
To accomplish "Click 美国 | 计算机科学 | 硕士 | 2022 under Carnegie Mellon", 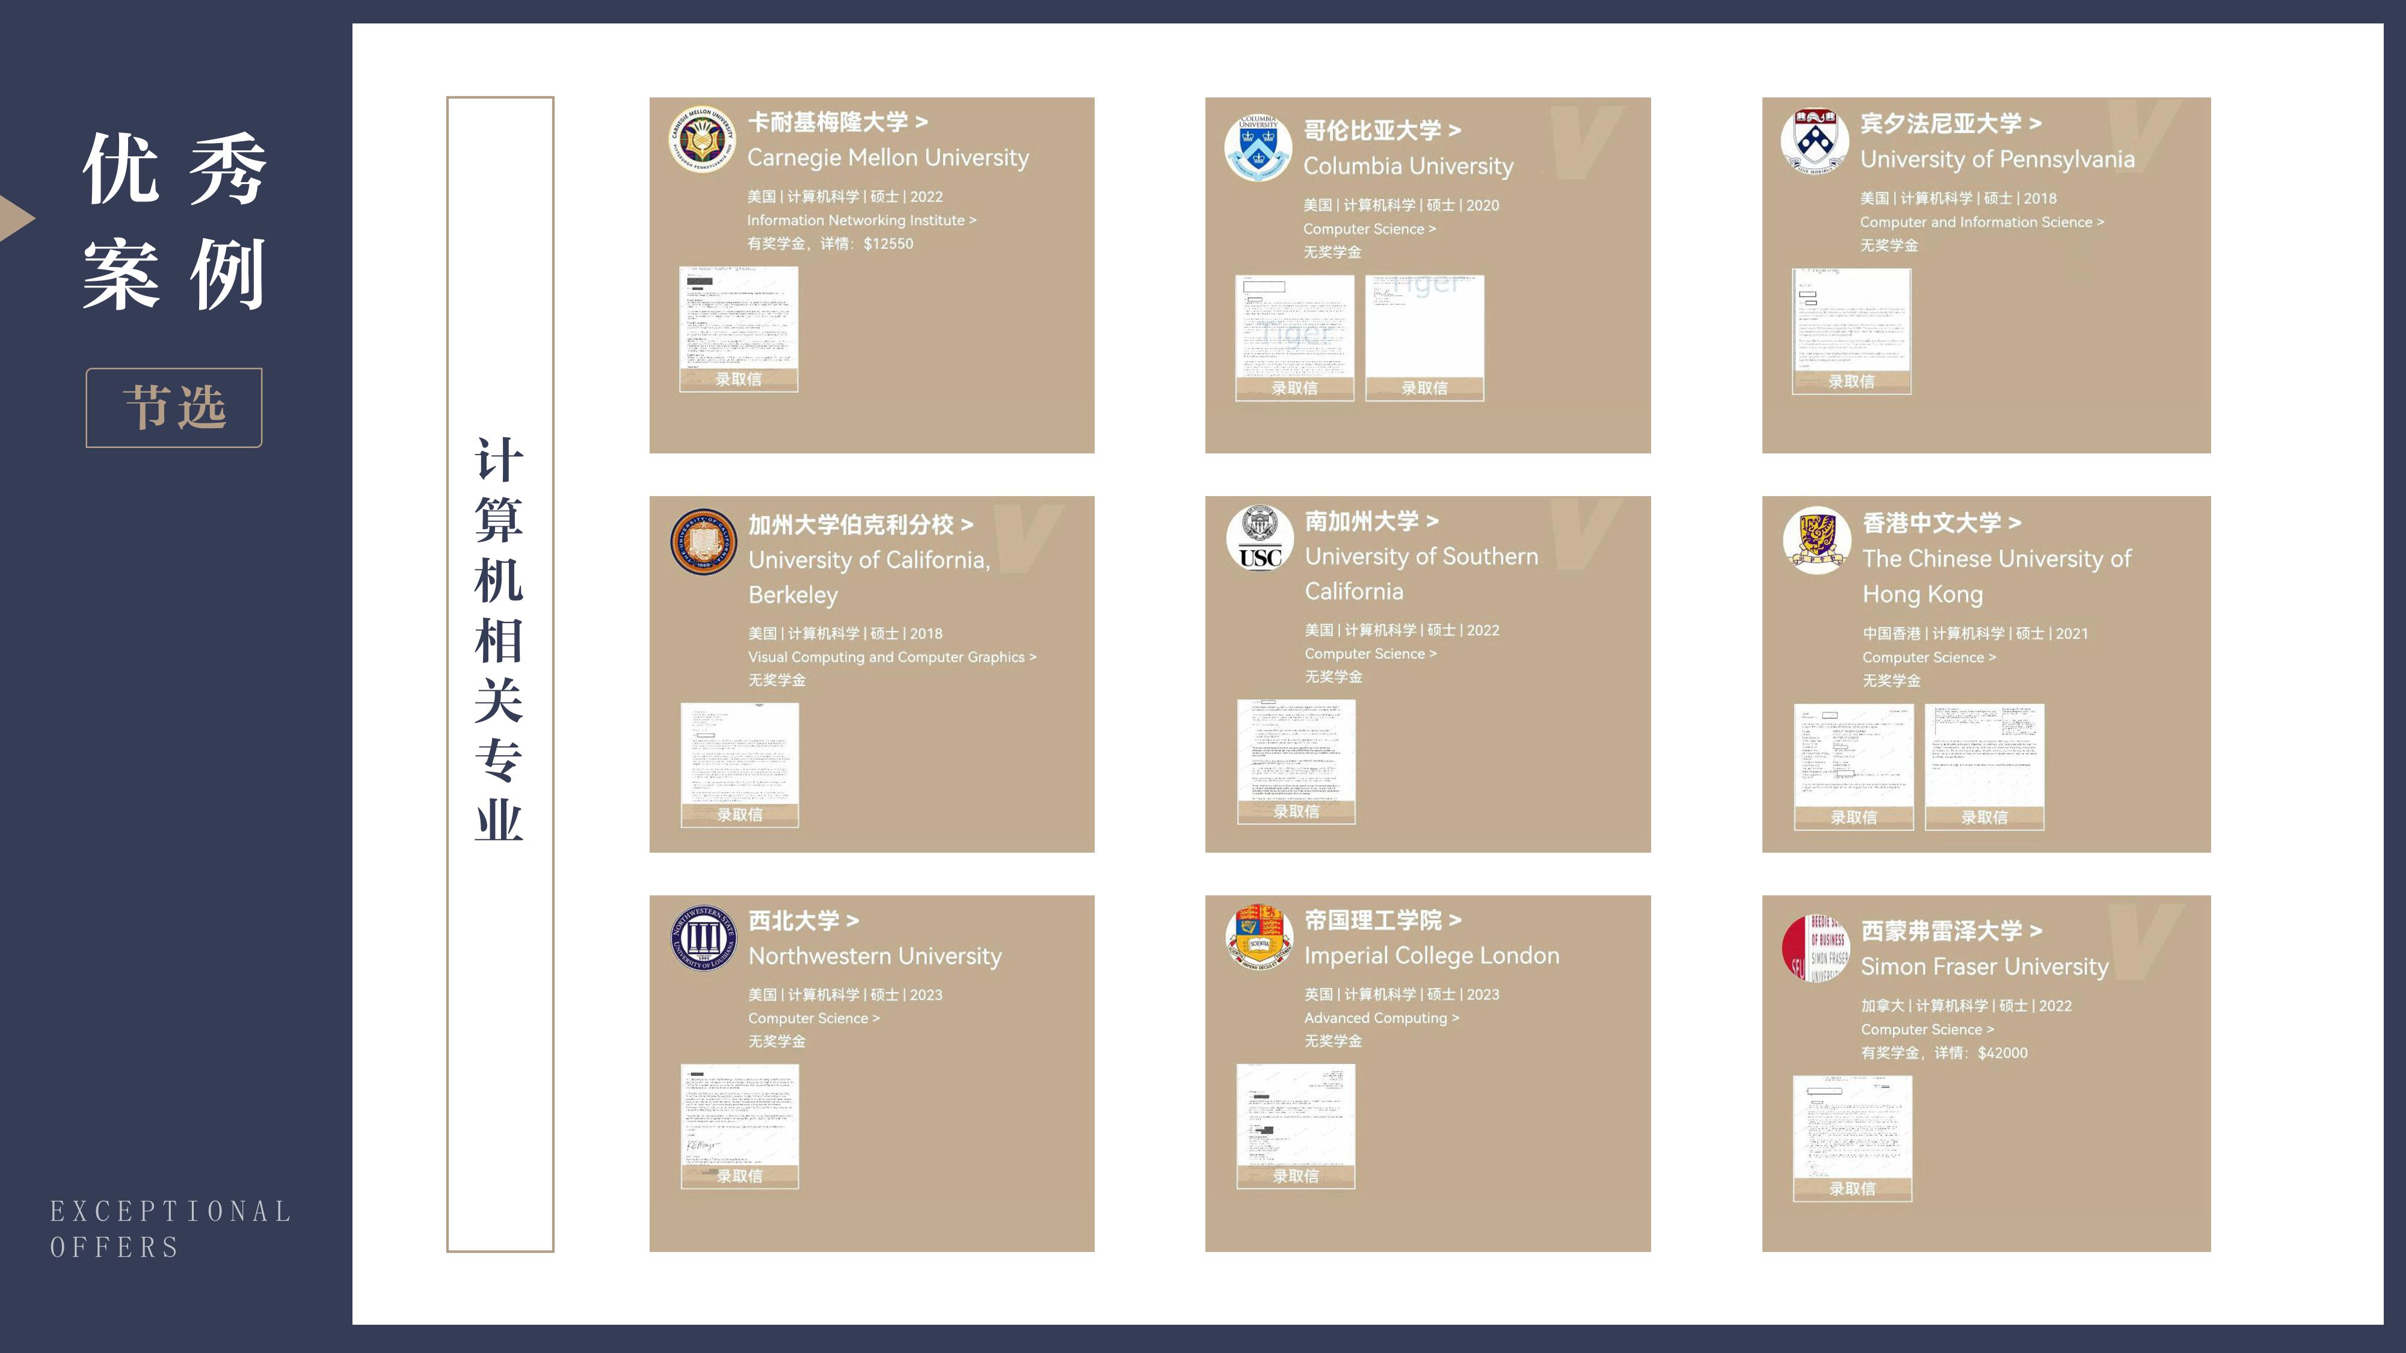I will tap(845, 197).
